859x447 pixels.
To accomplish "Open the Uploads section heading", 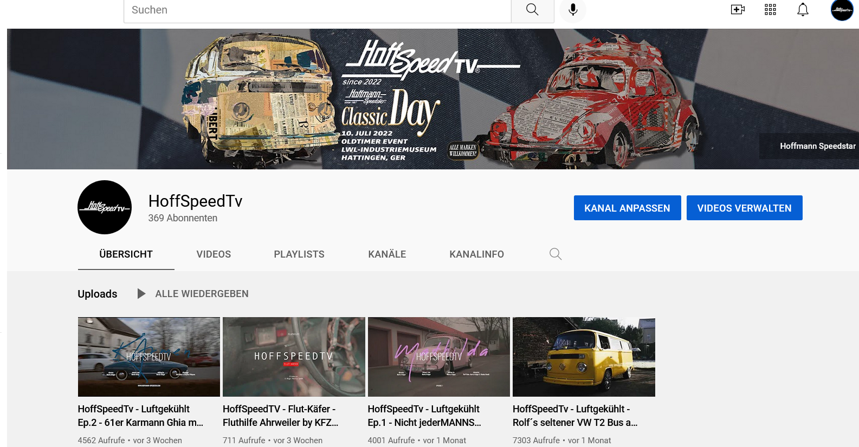I will pyautogui.click(x=98, y=294).
